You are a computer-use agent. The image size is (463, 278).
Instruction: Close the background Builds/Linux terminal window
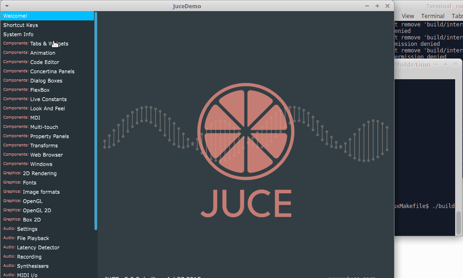click(x=456, y=64)
